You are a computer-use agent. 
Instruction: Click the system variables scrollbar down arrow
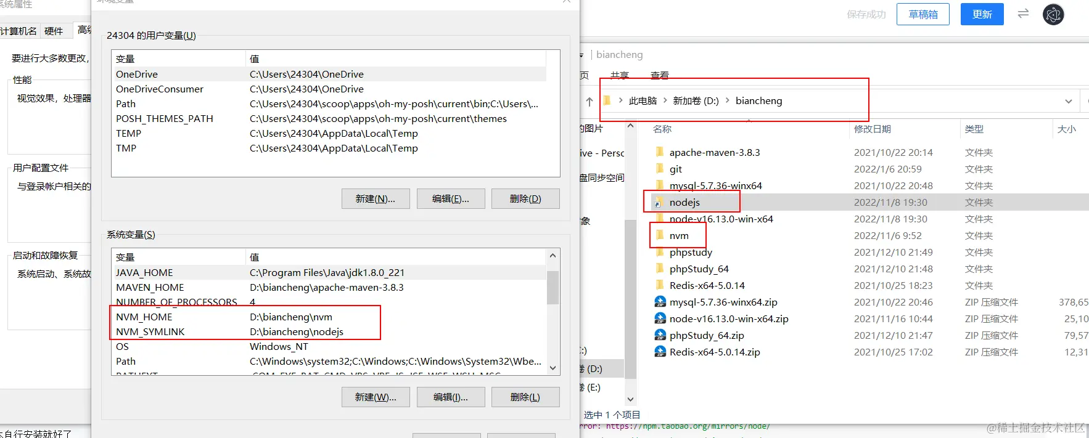(553, 368)
